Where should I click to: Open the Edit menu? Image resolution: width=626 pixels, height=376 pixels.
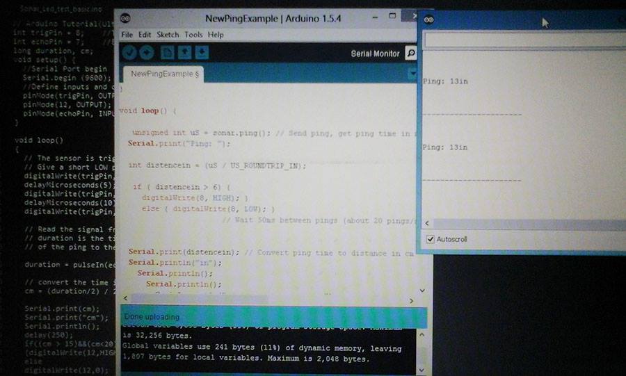click(145, 35)
